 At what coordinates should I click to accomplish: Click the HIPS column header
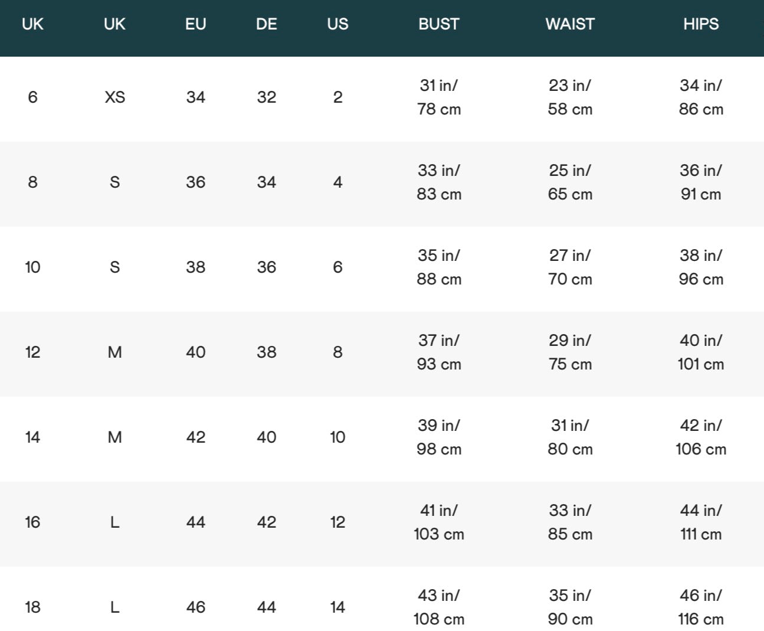pyautogui.click(x=701, y=24)
